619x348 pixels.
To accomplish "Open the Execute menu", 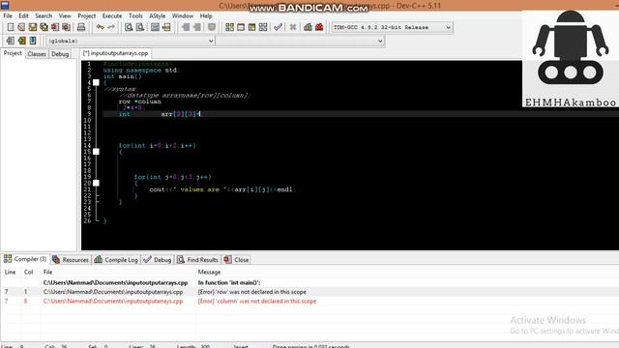I will click(x=112, y=15).
